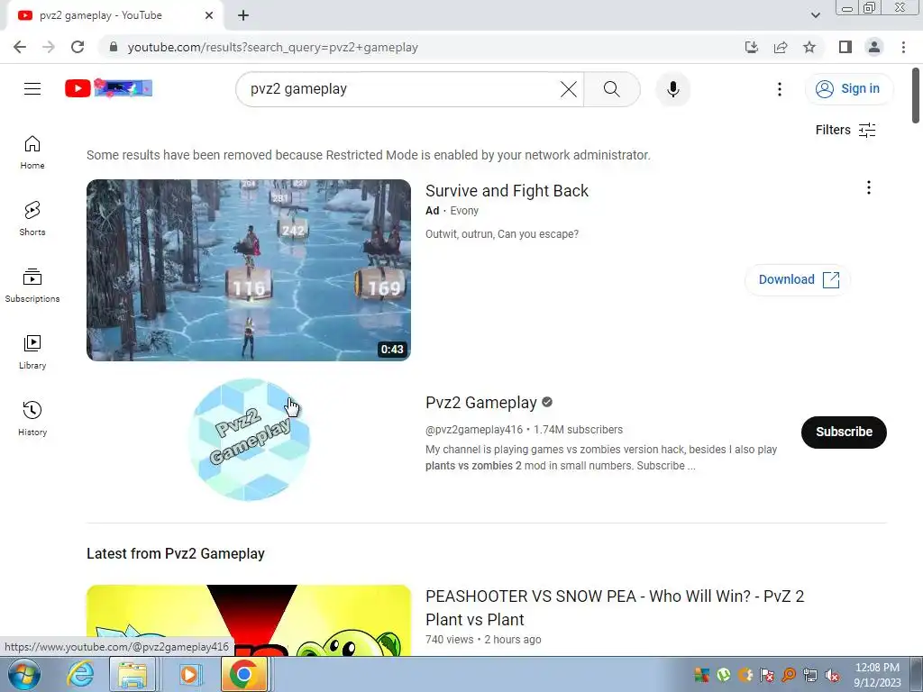Open the Survive and Fight Back ad thumbnail
Image resolution: width=923 pixels, height=692 pixels.
tap(249, 270)
